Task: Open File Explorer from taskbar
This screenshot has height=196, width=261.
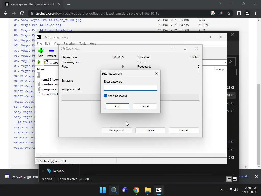Action: (x=148, y=190)
